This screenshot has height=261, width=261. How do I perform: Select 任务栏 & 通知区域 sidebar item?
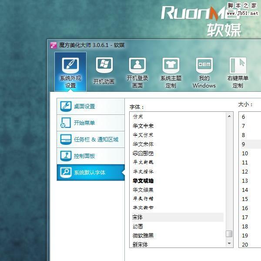(90, 140)
